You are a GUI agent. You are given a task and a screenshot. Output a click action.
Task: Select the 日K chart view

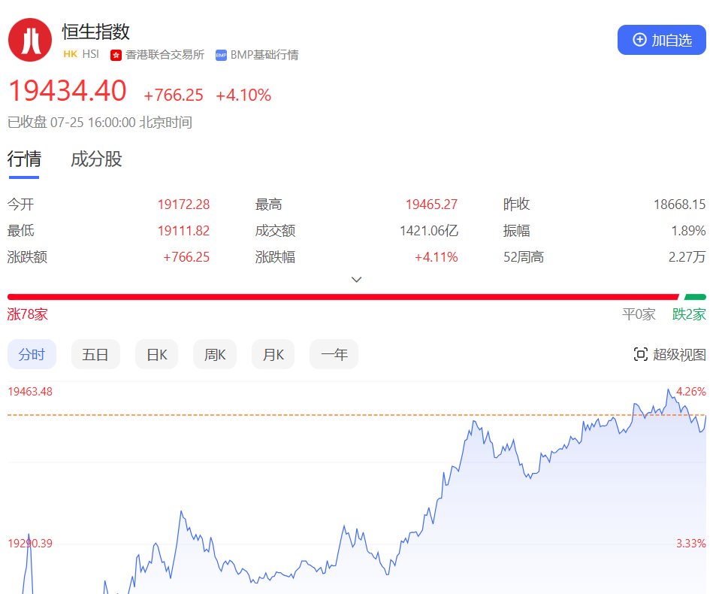click(x=156, y=354)
